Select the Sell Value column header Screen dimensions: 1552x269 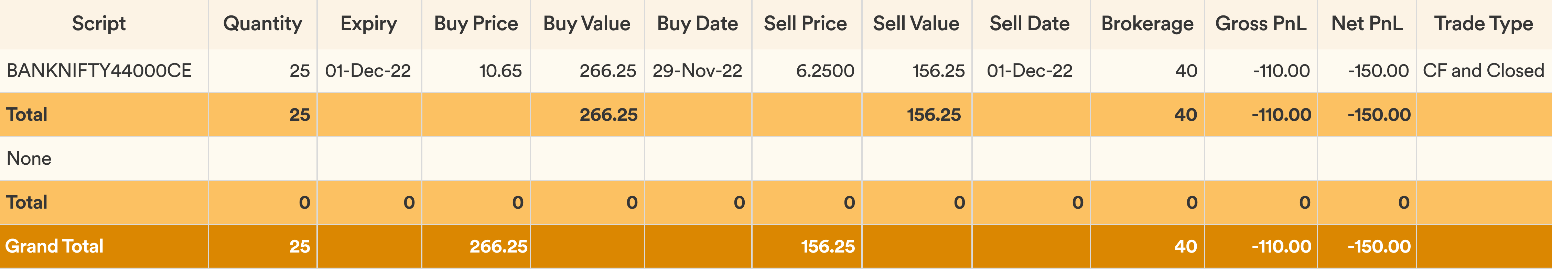click(916, 24)
